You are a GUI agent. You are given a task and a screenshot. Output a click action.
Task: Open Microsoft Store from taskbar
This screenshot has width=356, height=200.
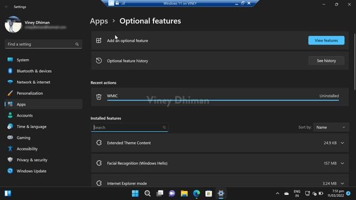click(209, 193)
